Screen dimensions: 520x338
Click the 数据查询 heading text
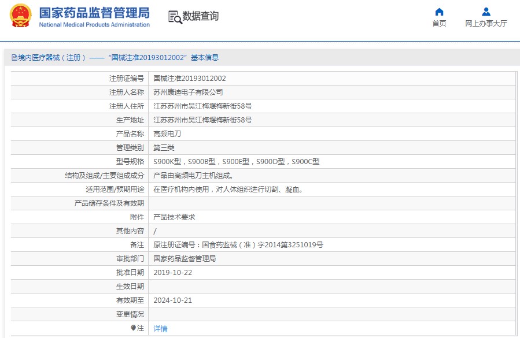201,17
